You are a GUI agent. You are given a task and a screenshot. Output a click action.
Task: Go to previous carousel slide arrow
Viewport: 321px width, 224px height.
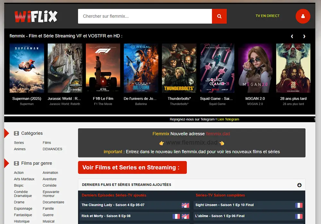[292, 36]
